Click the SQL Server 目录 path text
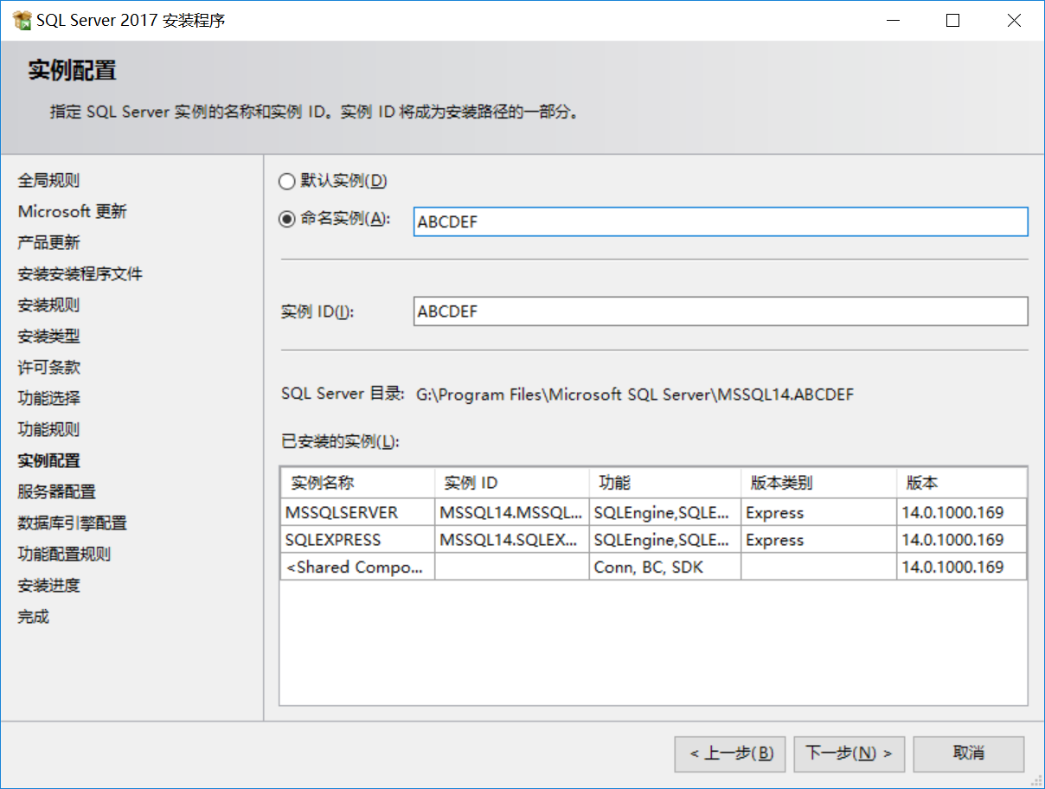1045x789 pixels. (x=635, y=394)
